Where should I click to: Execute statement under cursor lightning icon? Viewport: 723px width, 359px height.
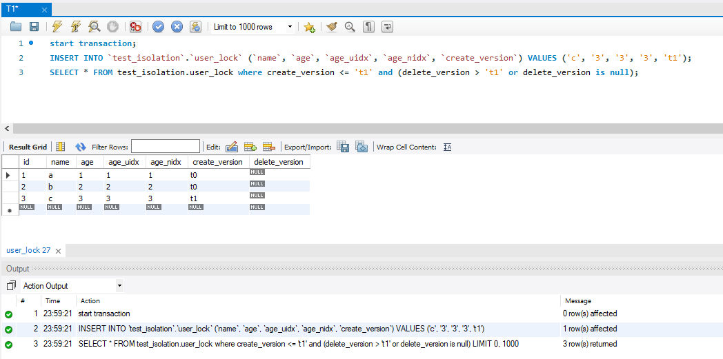pos(76,27)
